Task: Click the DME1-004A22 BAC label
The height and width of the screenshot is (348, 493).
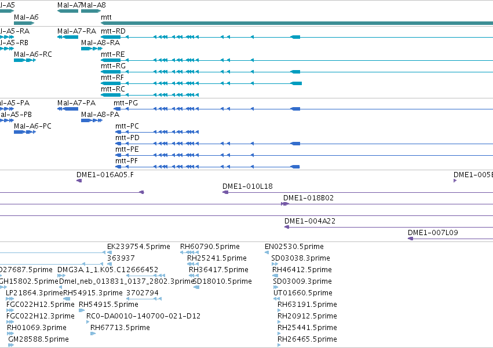Action: pyautogui.click(x=310, y=221)
